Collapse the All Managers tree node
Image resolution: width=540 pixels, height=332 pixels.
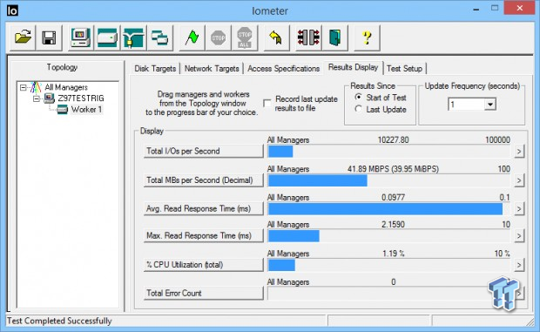coord(23,87)
